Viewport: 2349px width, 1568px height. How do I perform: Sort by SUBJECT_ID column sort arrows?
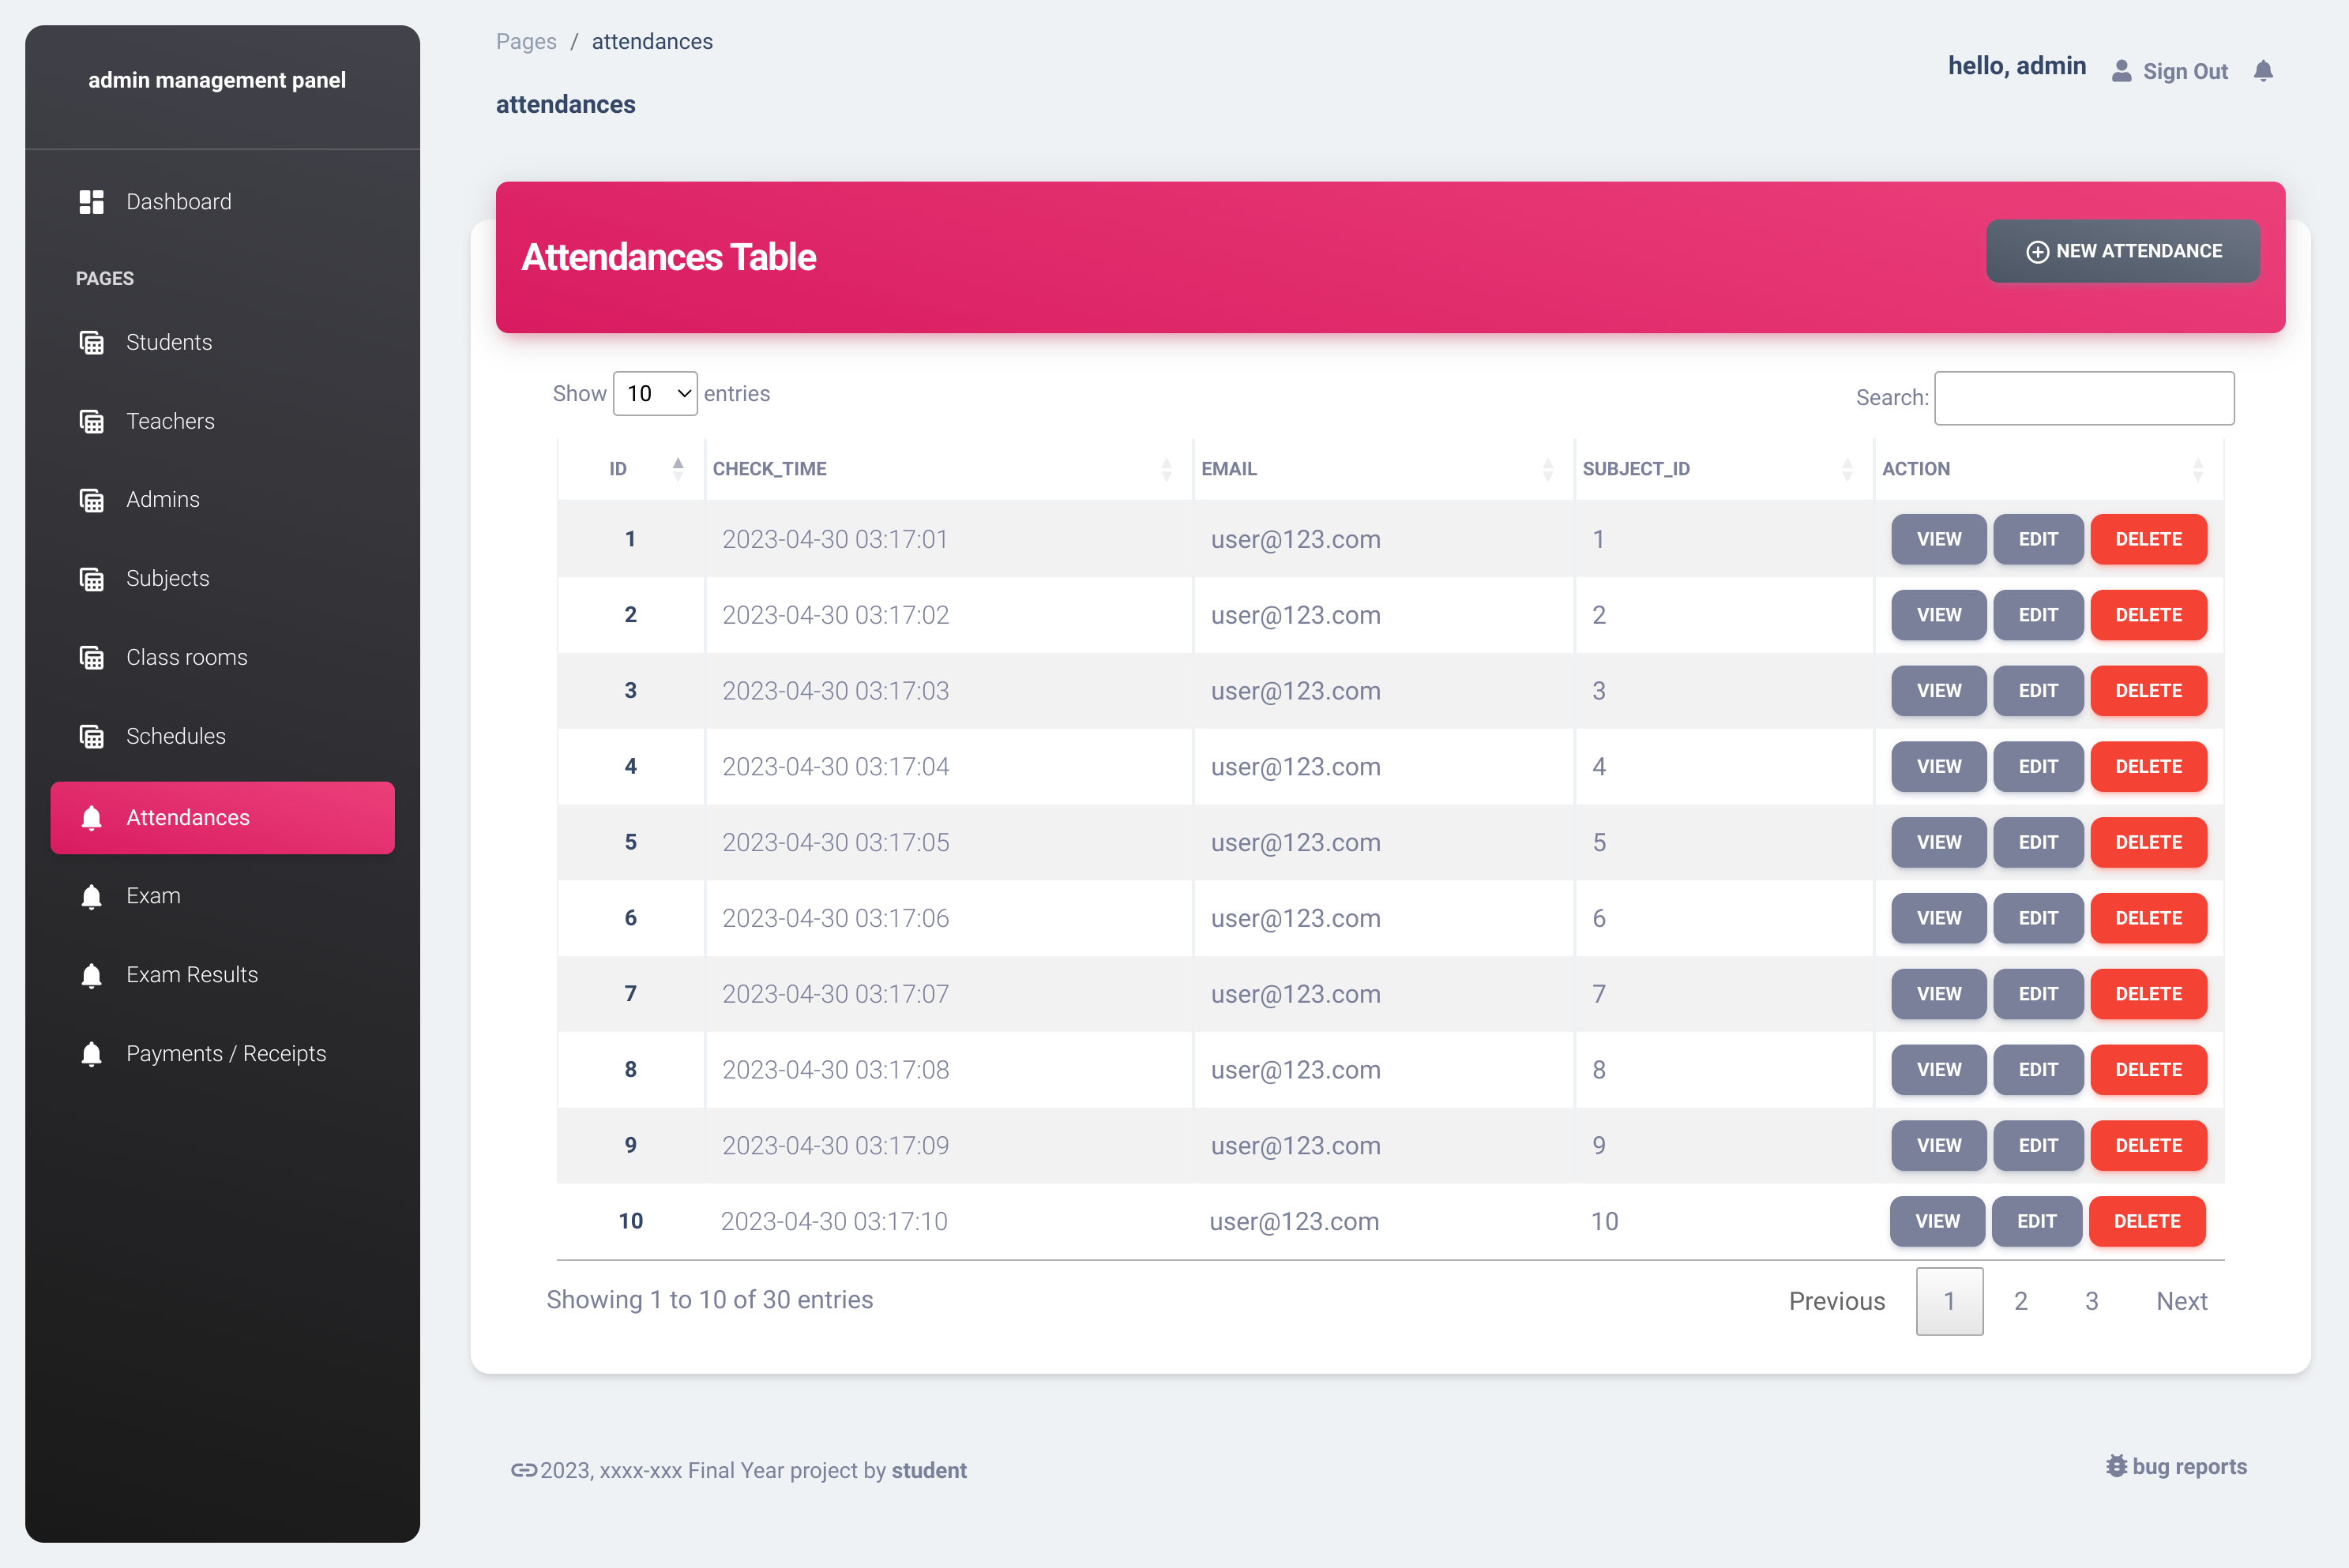(1846, 469)
